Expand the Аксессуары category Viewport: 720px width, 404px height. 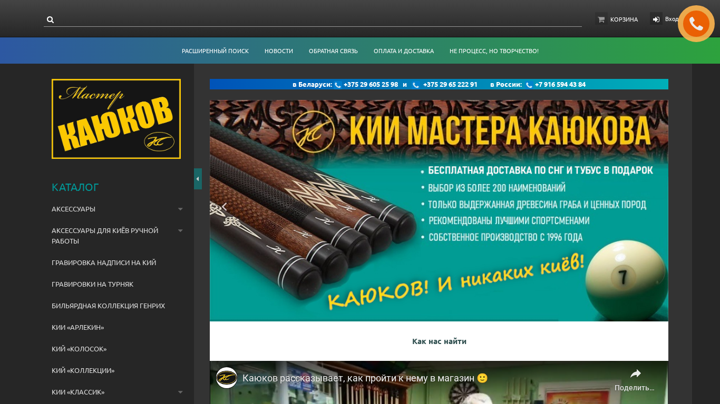click(x=180, y=209)
